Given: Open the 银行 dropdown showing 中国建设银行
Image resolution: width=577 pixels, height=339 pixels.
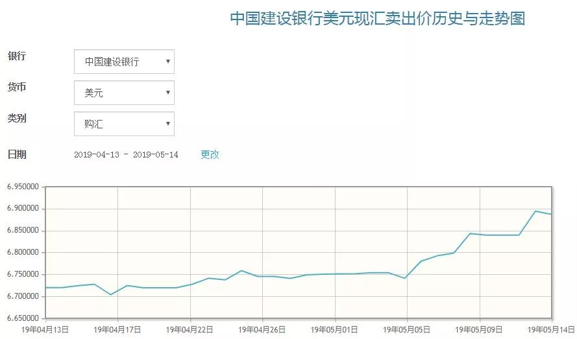Looking at the screenshot, I should tap(124, 62).
